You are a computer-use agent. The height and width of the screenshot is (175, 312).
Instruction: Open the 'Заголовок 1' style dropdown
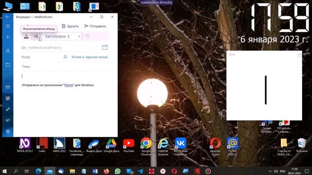[62, 36]
